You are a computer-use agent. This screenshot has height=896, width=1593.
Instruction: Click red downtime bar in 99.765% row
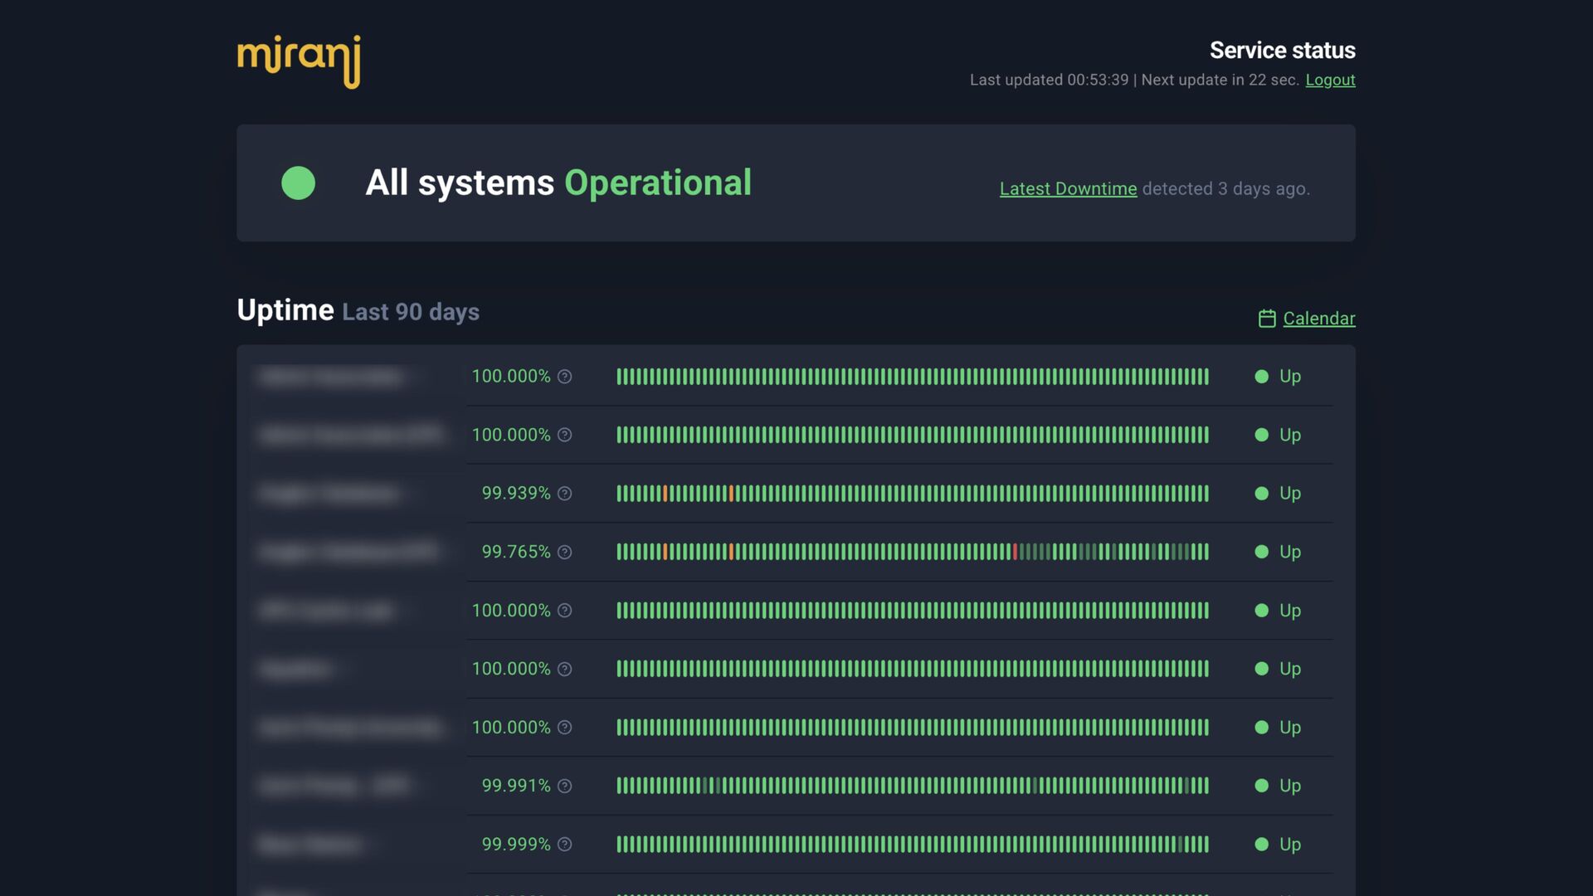[1015, 553]
